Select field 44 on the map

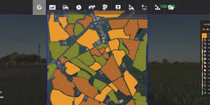[x=57, y=51]
